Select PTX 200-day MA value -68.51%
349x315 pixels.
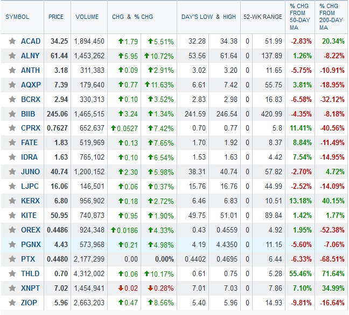coord(332,259)
